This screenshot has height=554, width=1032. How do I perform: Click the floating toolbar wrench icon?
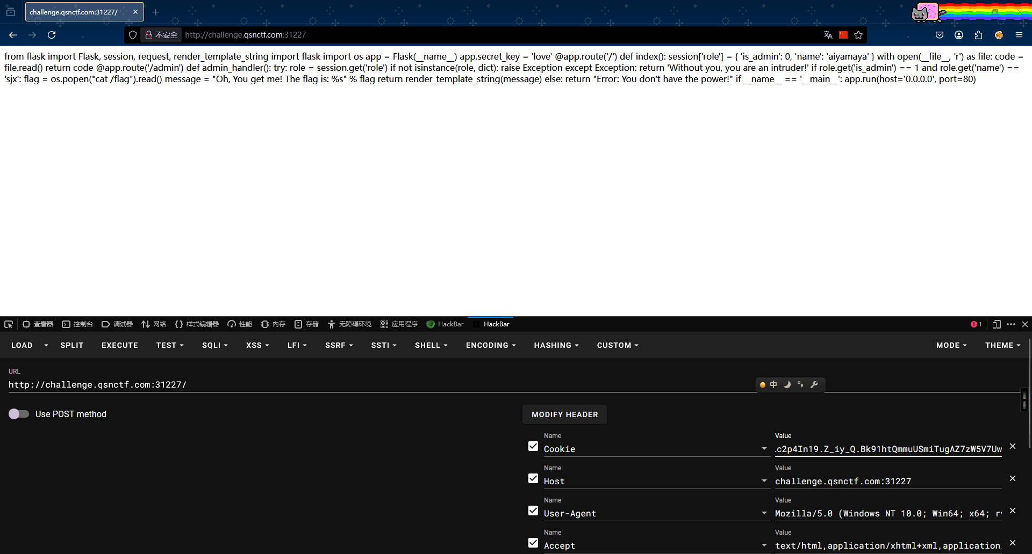click(x=814, y=384)
